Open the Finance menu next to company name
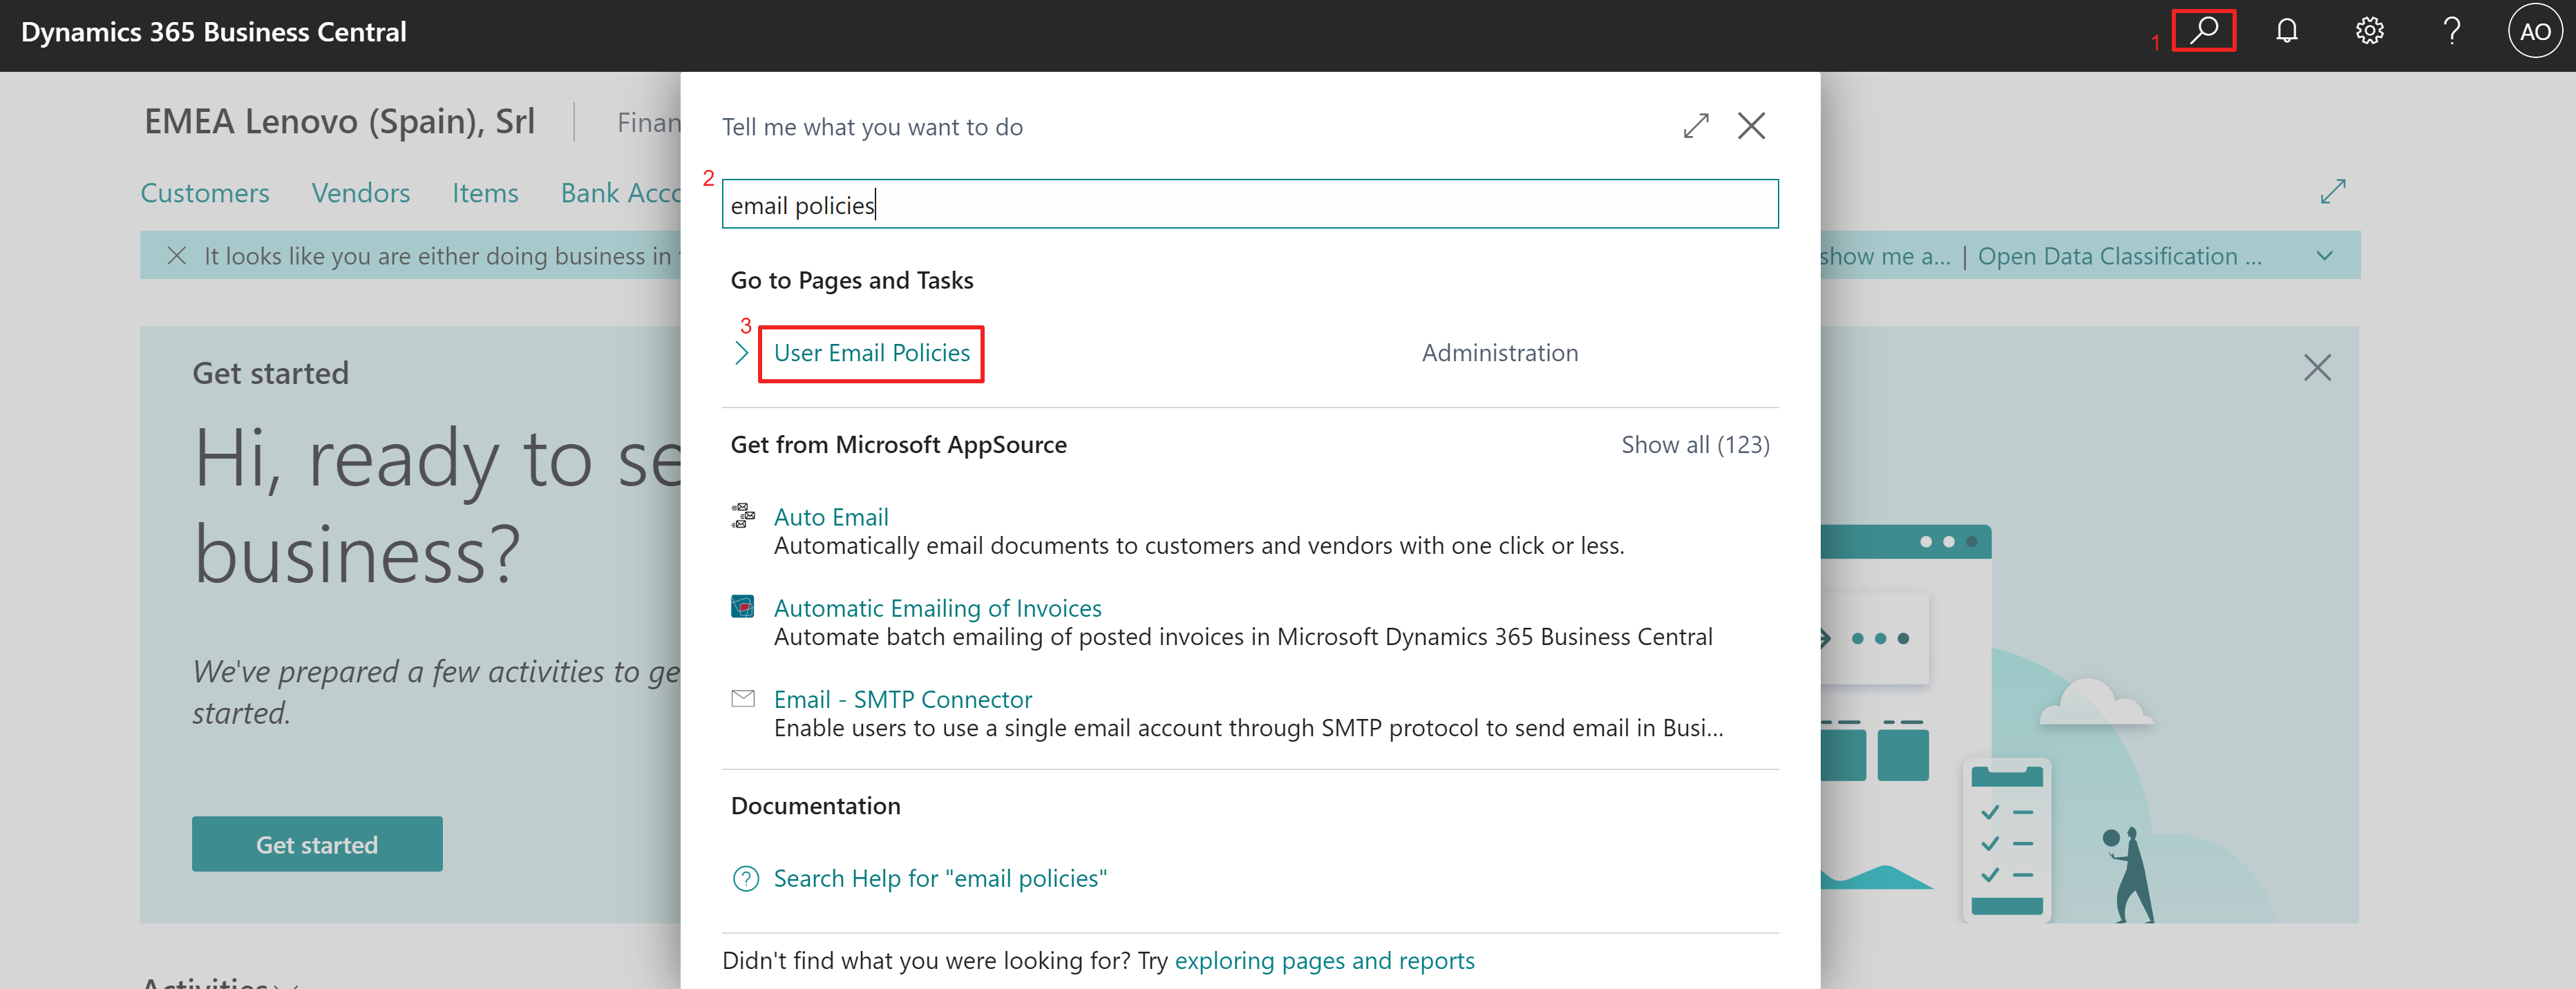This screenshot has width=2576, height=989. click(x=649, y=122)
